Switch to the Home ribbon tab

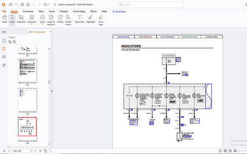coord(14,11)
